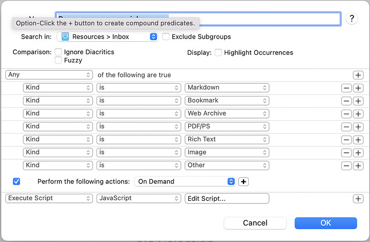Open the Rich Text value dropdown
This screenshot has width=370, height=242.
[x=227, y=140]
